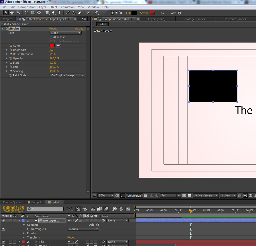
Task: Open the Path dropdown set to None
Action: (x=66, y=33)
